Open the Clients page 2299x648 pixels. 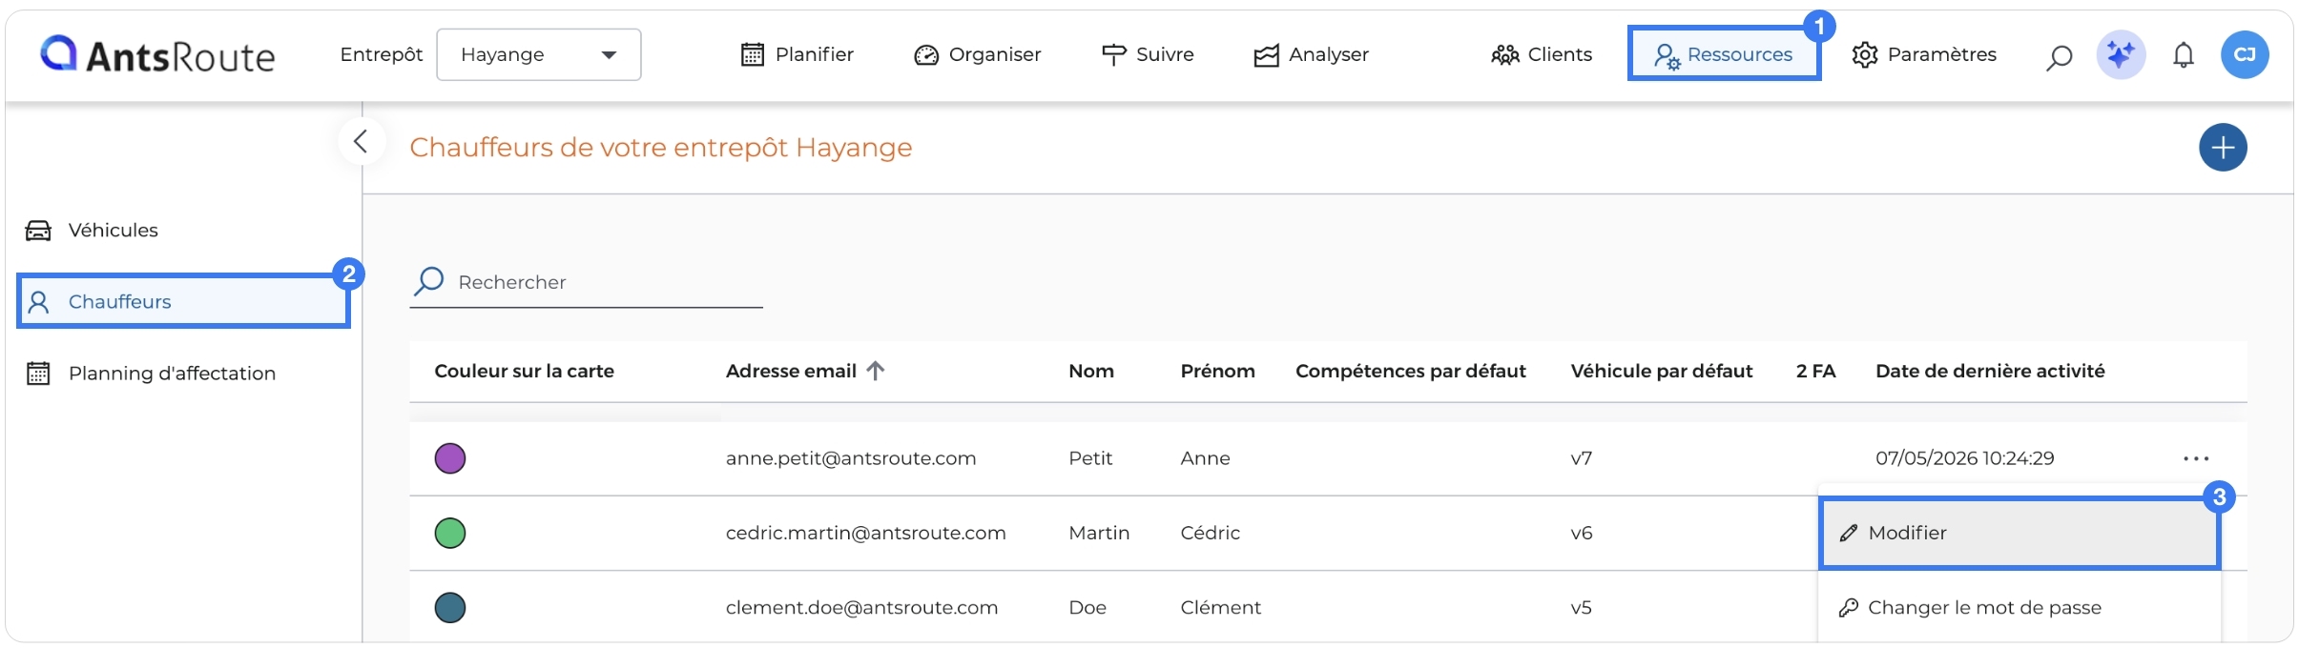(x=1542, y=54)
